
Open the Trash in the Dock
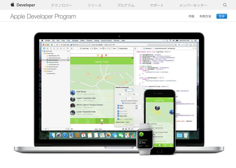point(186,135)
